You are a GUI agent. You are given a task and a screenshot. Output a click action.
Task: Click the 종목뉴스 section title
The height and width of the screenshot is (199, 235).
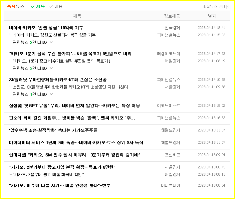pos(16,6)
